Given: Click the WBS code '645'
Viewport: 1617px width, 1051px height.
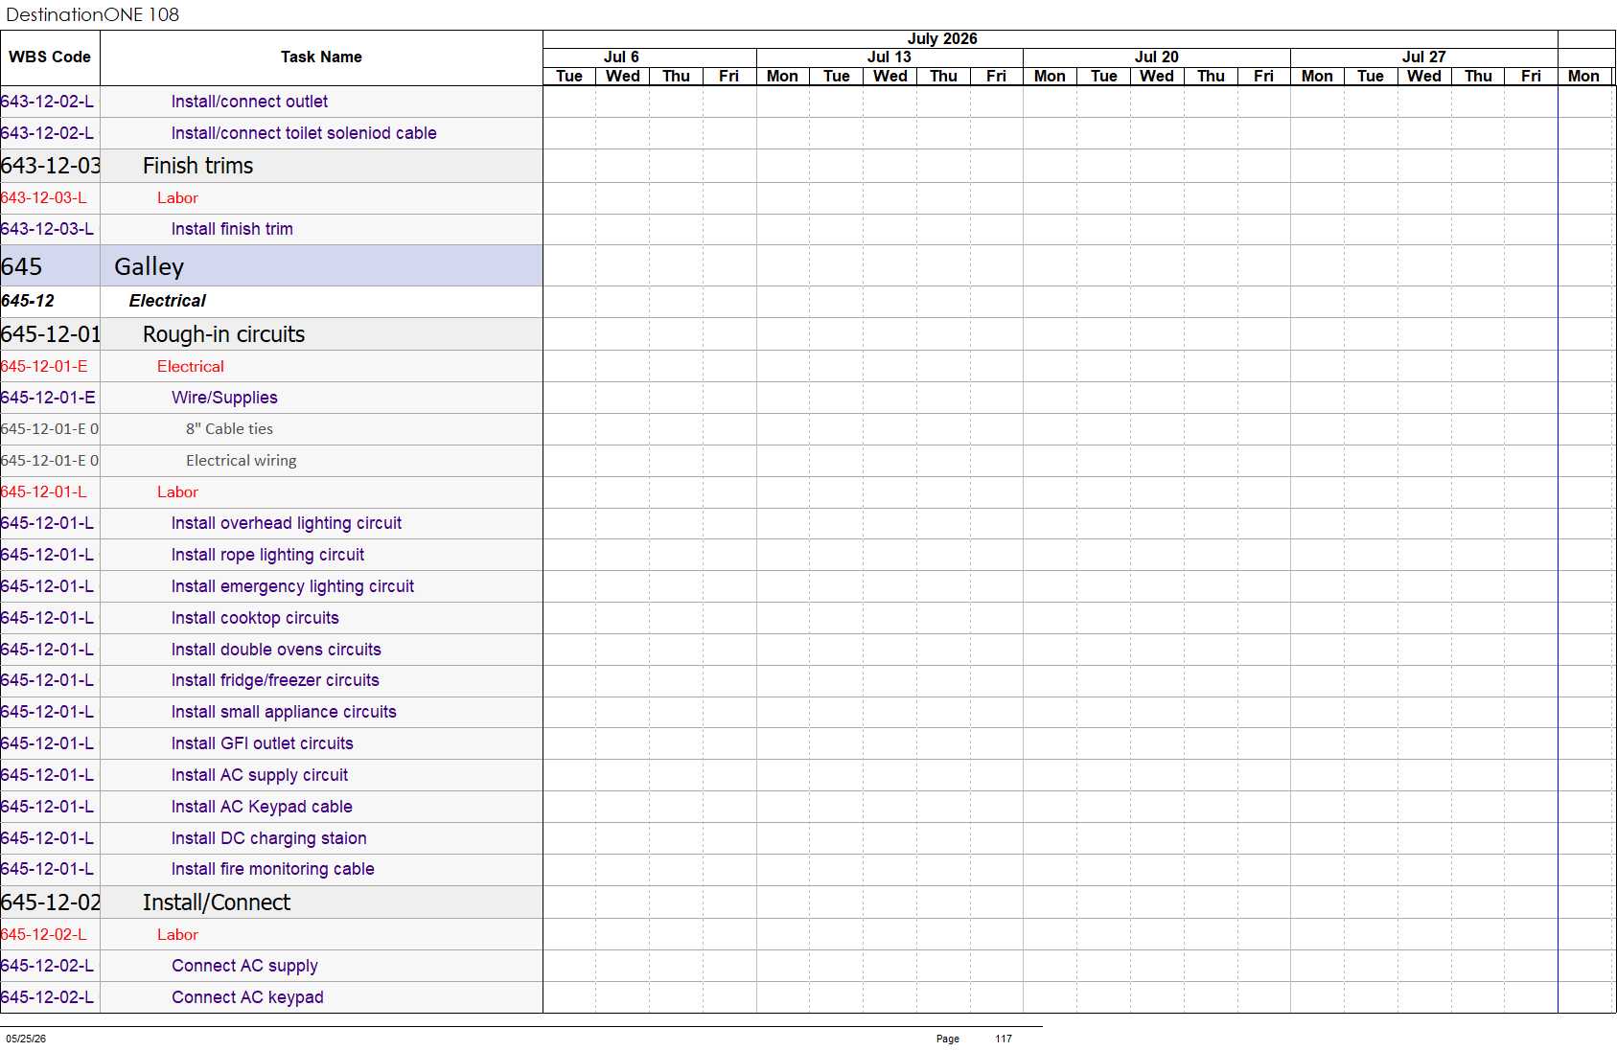Looking at the screenshot, I should [22, 266].
